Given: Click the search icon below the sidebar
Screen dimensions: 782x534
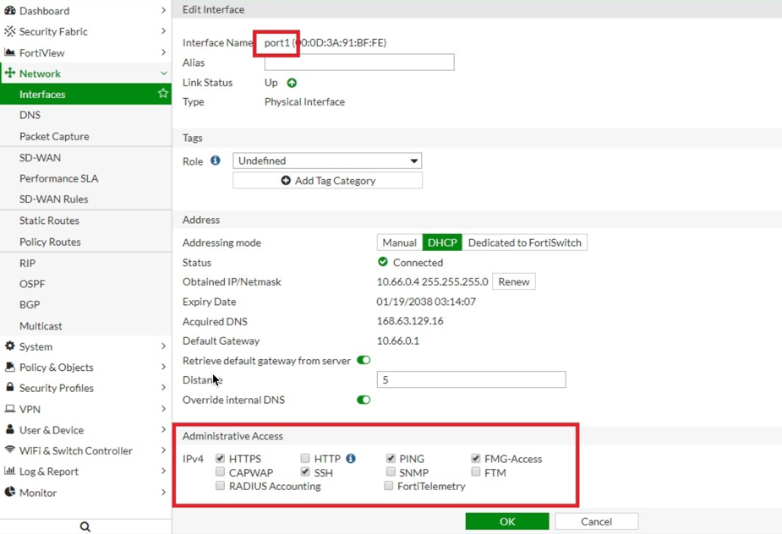Looking at the screenshot, I should click(85, 526).
